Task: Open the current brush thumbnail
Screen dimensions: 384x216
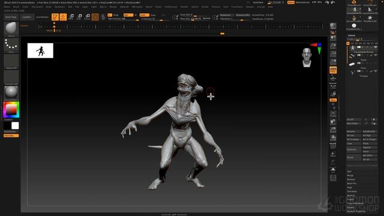Action: point(11,29)
